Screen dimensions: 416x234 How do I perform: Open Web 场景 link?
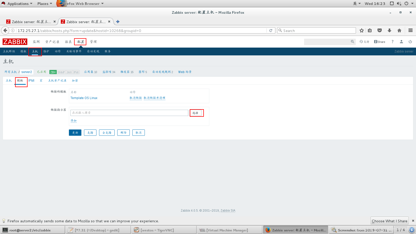point(185,72)
